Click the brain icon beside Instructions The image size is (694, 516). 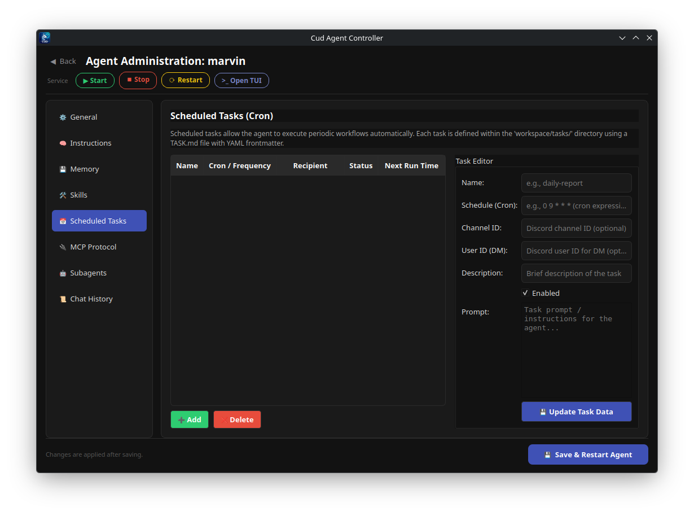coord(63,143)
